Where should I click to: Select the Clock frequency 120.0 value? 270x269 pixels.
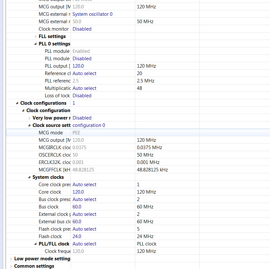(x=78, y=251)
